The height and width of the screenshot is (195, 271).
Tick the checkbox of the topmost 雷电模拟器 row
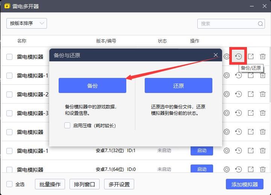9,57
